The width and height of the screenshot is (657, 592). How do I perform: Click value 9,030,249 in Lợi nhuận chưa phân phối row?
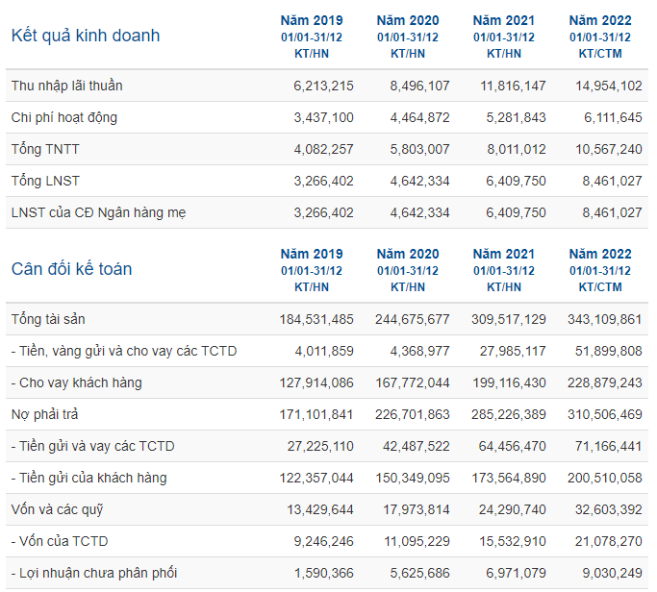pos(612,573)
